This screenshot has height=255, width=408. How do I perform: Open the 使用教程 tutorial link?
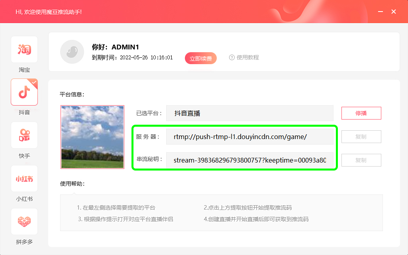tap(247, 57)
